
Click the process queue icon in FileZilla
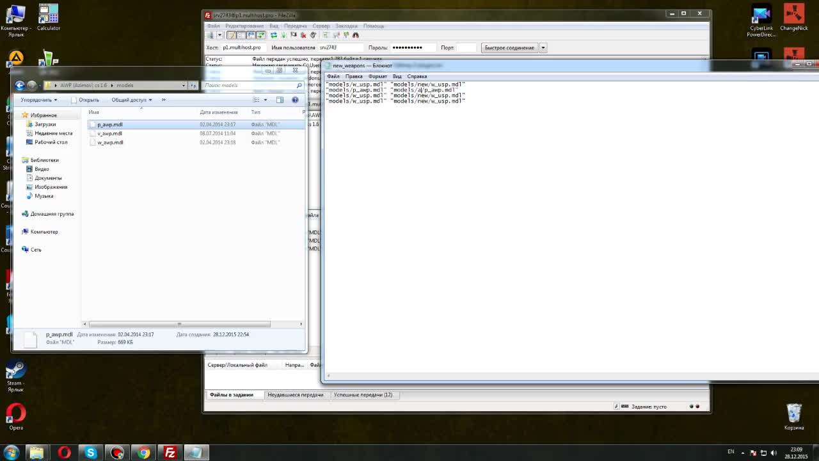283,35
